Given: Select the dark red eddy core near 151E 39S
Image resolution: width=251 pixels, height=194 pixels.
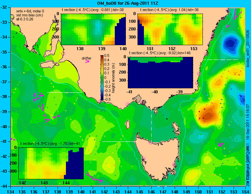Looking at the screenshot, I should coord(208,115).
